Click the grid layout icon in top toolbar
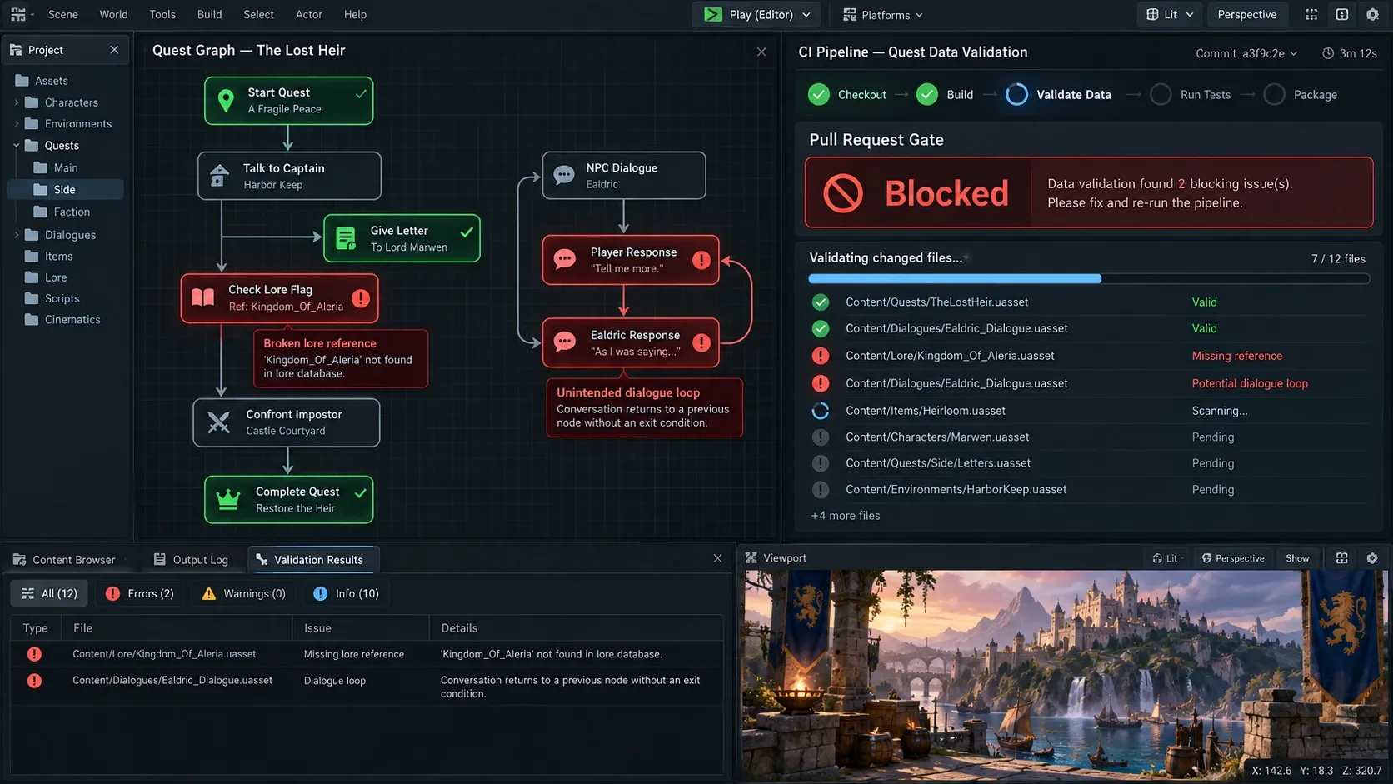 (x=1311, y=14)
